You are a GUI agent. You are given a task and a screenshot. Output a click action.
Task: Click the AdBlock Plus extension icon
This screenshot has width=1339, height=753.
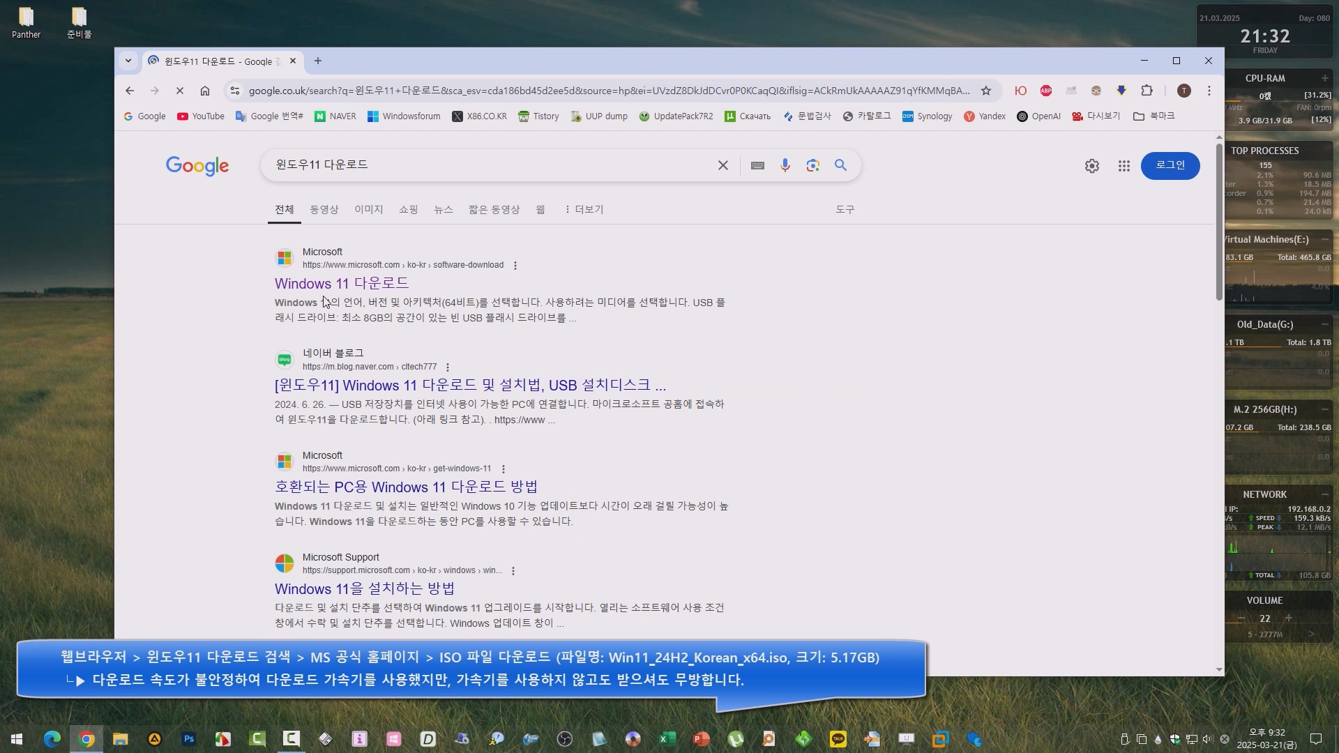[x=1045, y=91]
